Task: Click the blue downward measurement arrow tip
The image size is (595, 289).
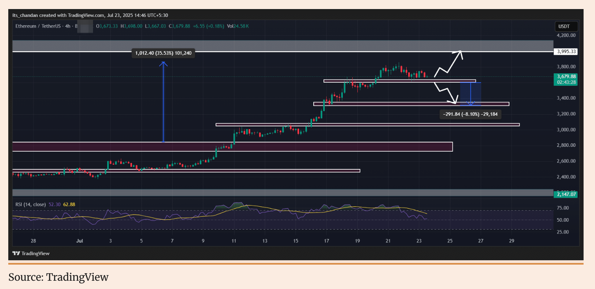Action: coord(470,104)
